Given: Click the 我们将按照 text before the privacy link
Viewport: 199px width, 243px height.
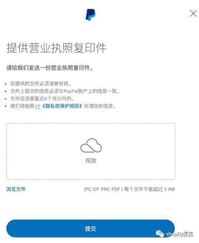Looking at the screenshot, I should point(22,106).
